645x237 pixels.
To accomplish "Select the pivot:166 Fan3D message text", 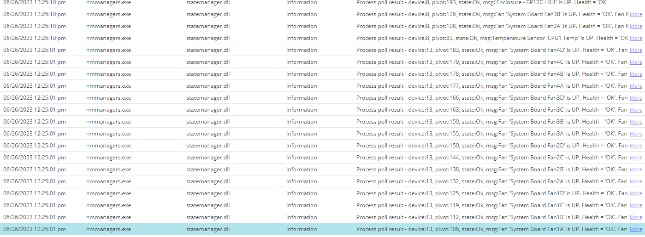I will [x=492, y=98].
